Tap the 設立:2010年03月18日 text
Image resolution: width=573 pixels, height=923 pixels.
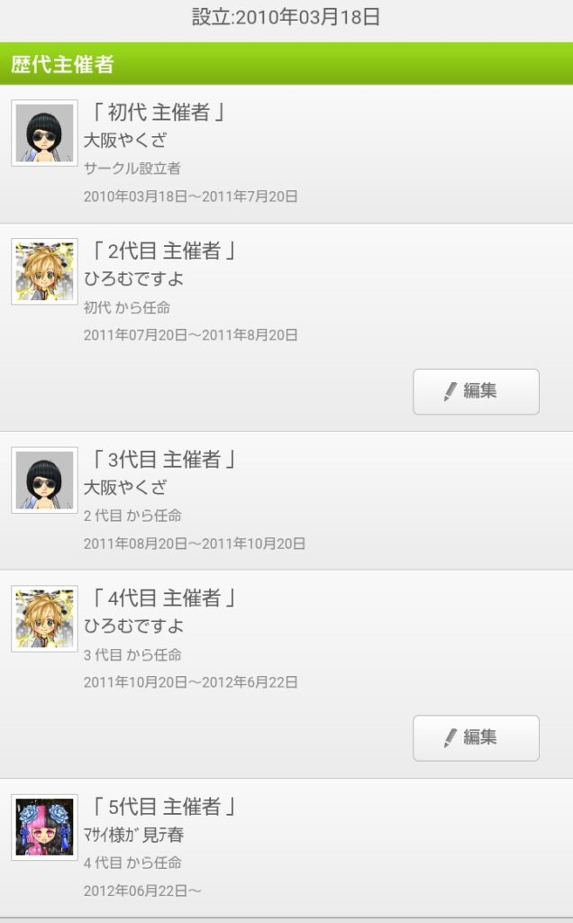(286, 16)
